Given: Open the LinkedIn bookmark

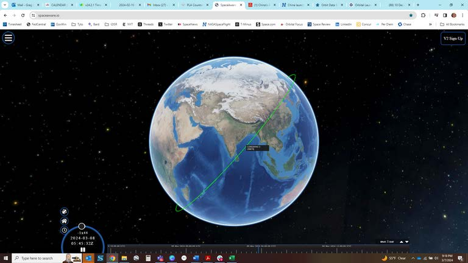Looking at the screenshot, I should 343,24.
